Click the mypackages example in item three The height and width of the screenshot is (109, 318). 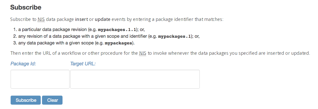point(119,43)
